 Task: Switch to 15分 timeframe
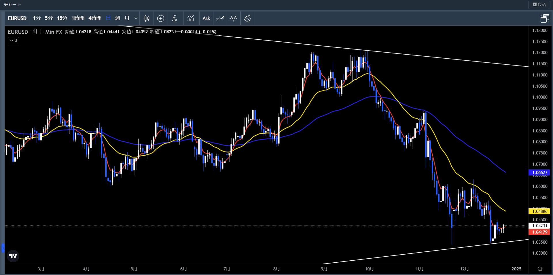[x=62, y=18]
